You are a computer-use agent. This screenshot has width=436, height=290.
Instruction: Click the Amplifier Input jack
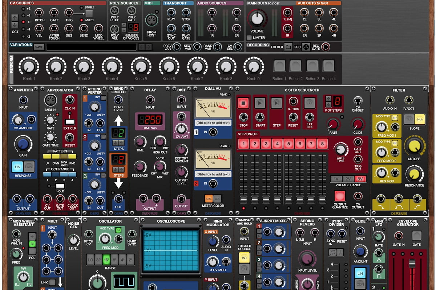point(23,100)
